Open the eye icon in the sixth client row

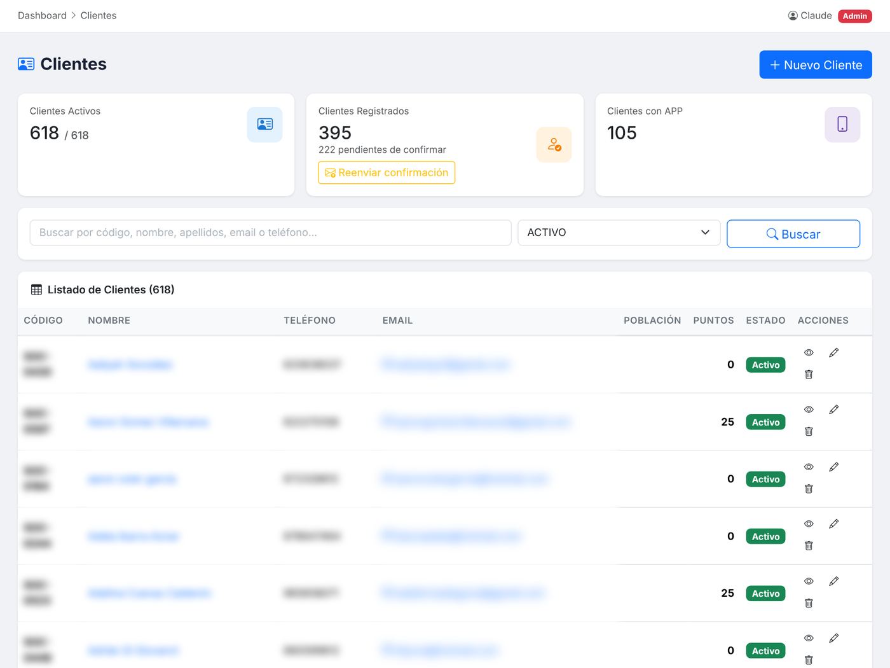(x=809, y=638)
